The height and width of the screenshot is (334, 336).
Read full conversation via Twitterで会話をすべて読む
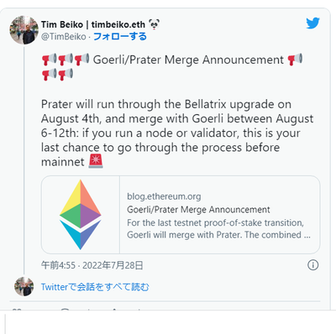click(95, 287)
